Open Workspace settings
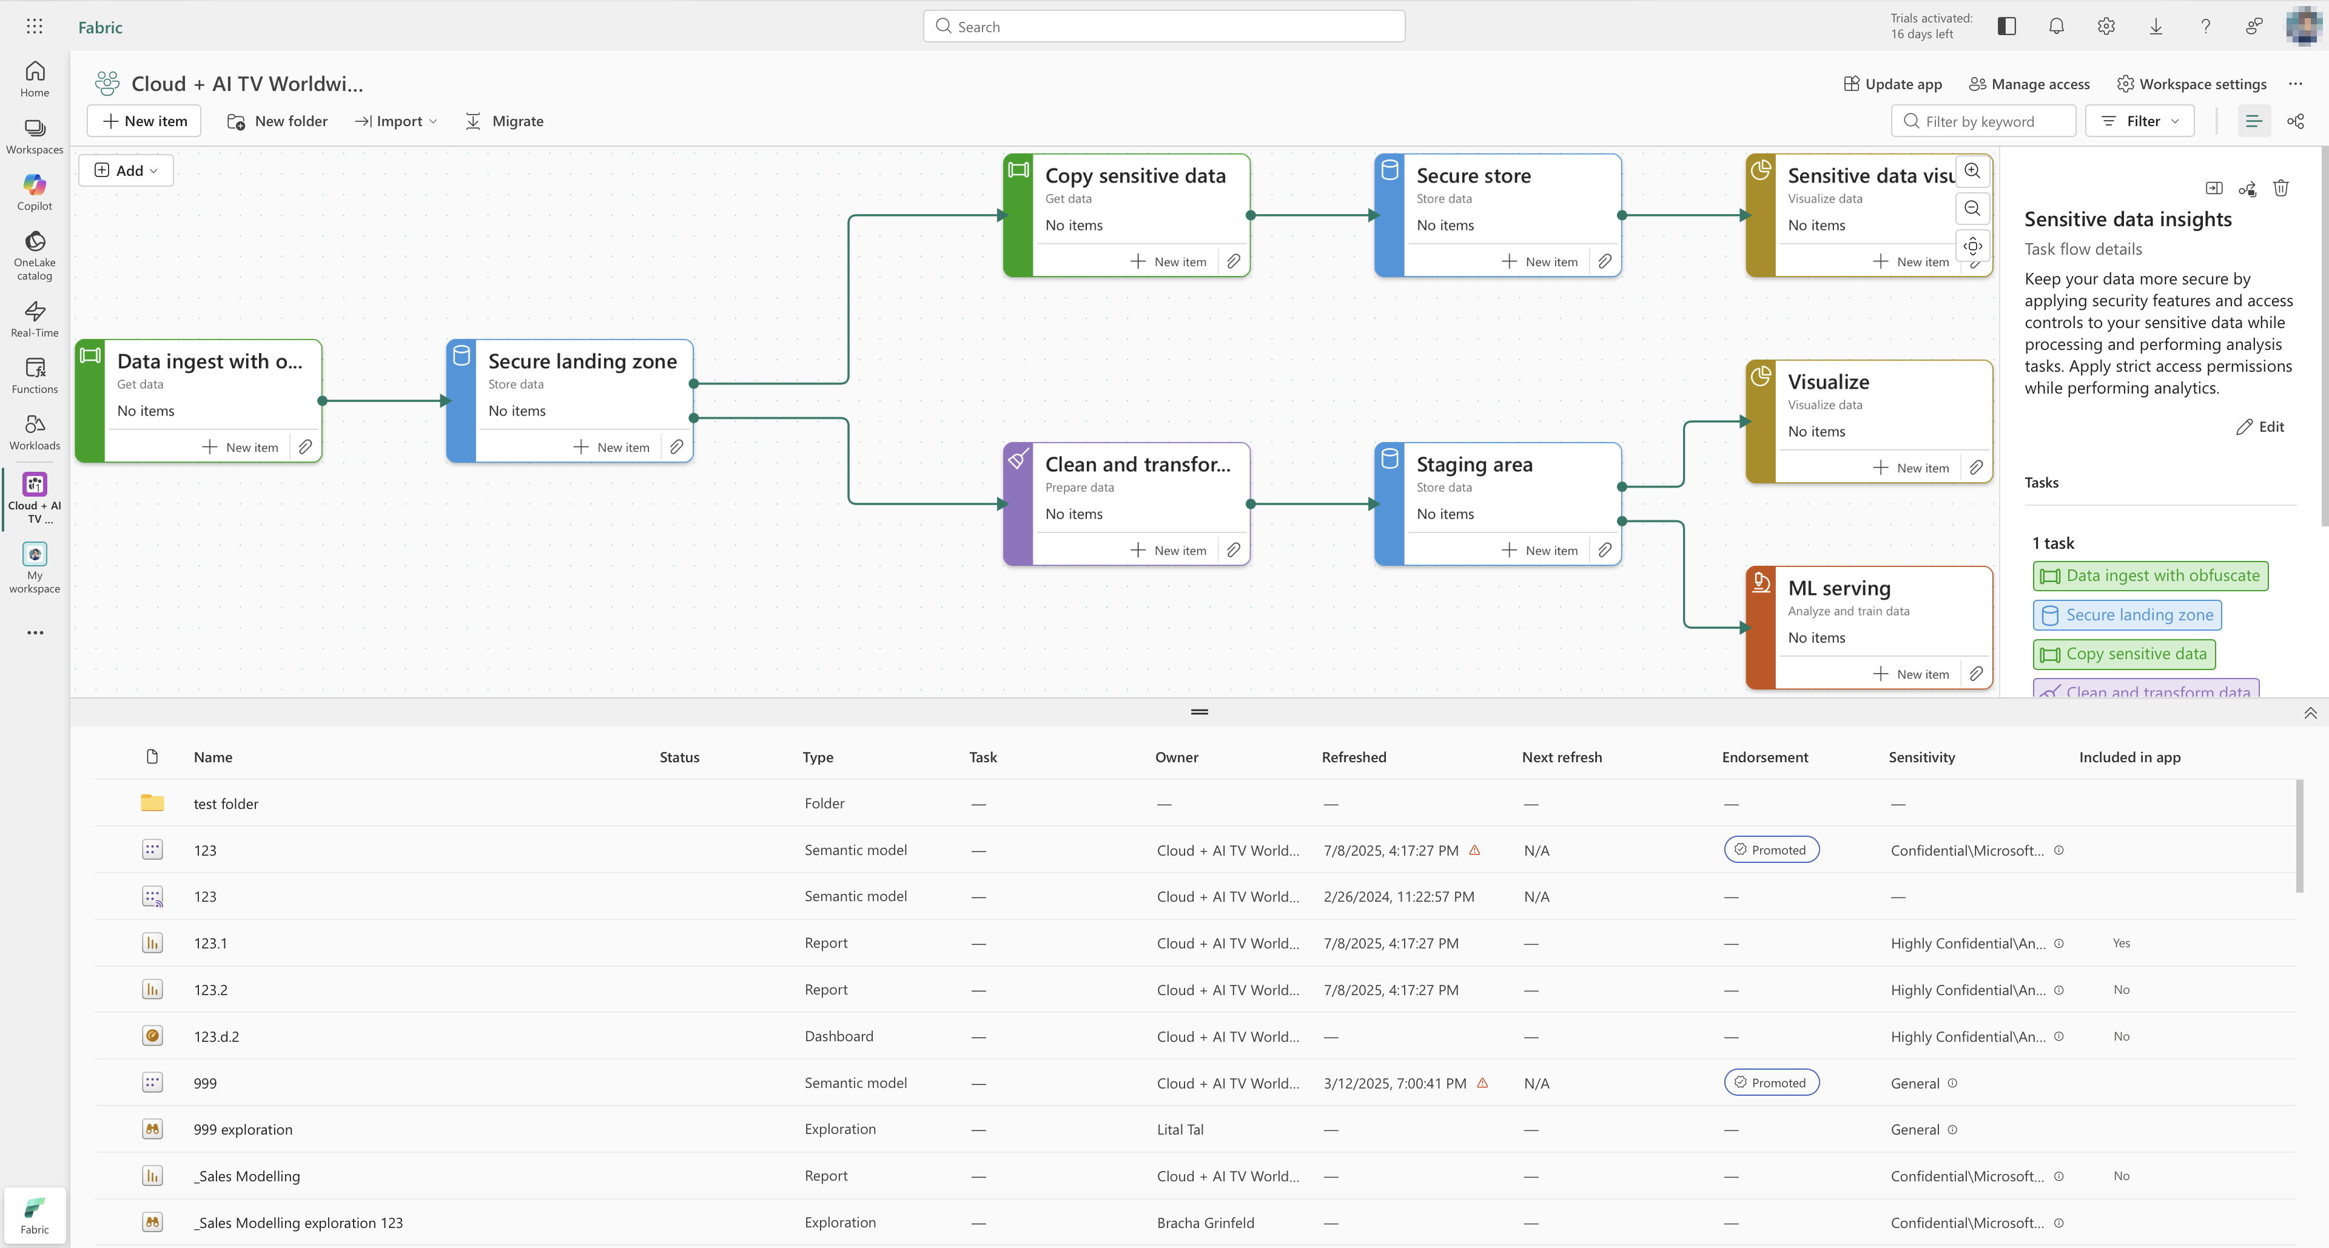 pyautogui.click(x=2191, y=83)
